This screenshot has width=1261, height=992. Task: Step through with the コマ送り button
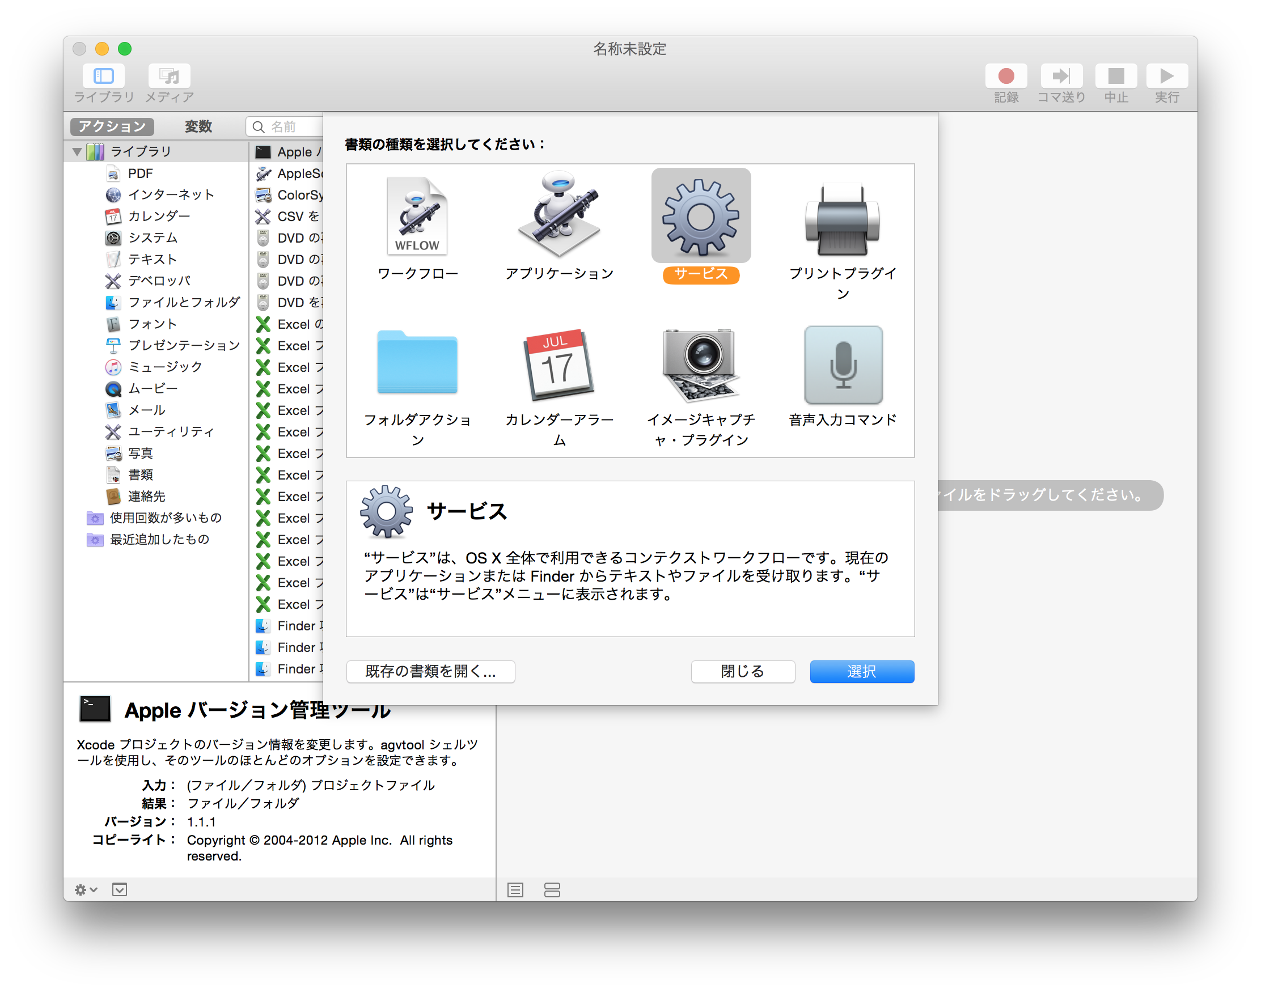tap(1061, 75)
